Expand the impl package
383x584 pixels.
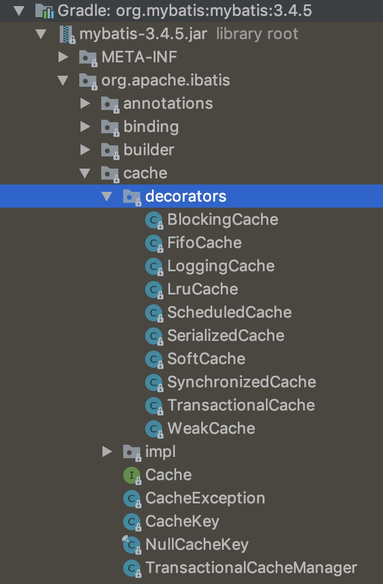[107, 452]
